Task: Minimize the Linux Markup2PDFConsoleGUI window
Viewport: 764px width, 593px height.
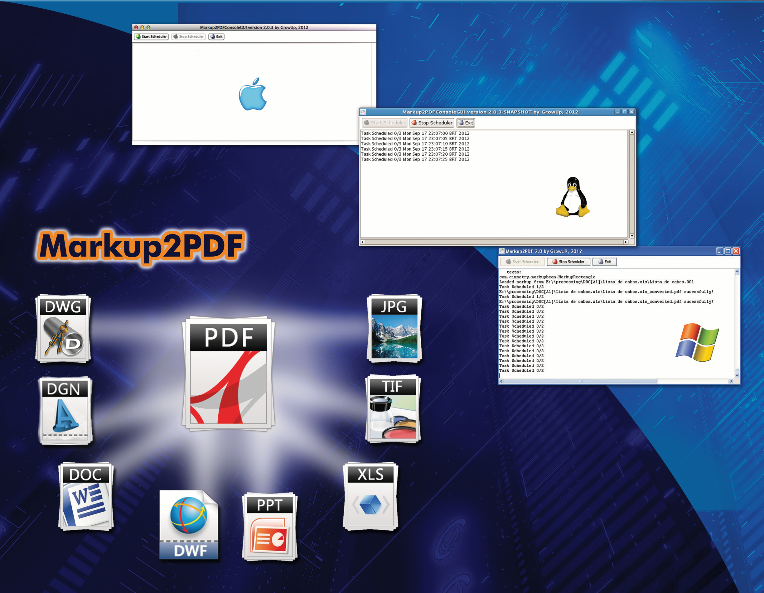Action: (x=617, y=112)
